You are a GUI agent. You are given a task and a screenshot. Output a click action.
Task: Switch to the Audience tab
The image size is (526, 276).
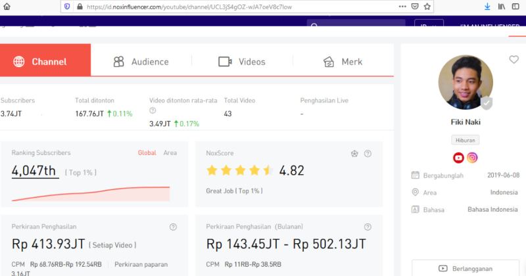[x=141, y=62]
